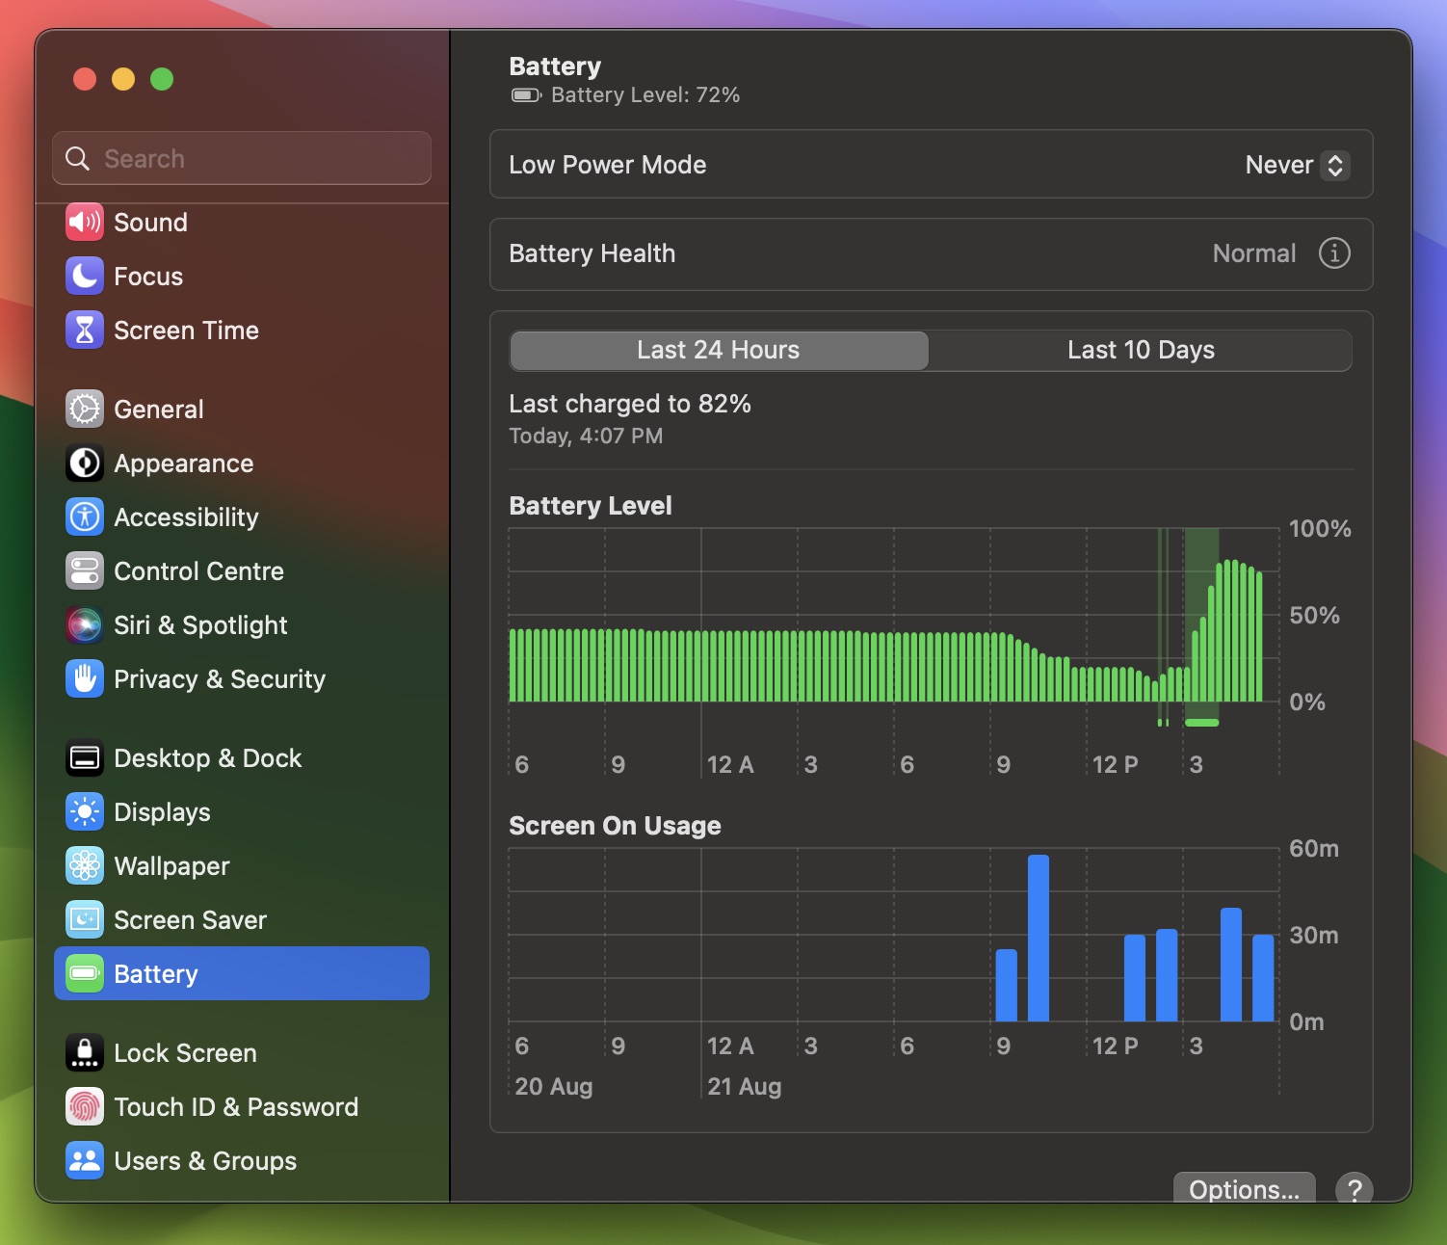Select the highlighted charging segment in Battery Level chart
The height and width of the screenshot is (1245, 1447).
click(x=1200, y=626)
